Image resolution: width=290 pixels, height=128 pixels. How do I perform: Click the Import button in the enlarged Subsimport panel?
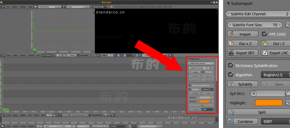[243, 34]
